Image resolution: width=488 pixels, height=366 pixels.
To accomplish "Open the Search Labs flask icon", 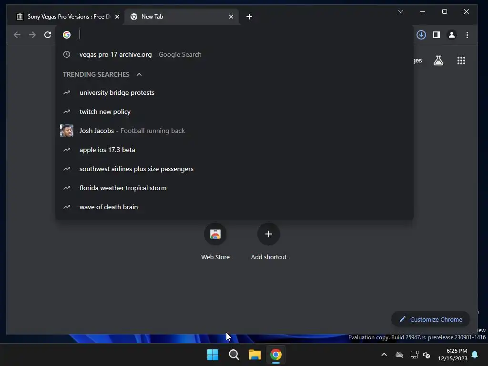I will 438,61.
